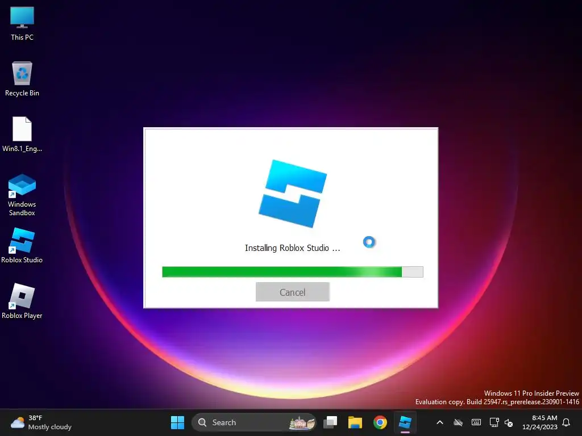Show hidden system tray icons

[440, 422]
